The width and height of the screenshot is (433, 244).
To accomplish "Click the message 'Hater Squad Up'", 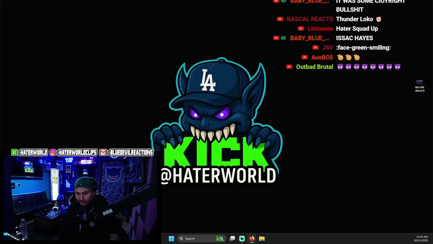I will [x=357, y=28].
